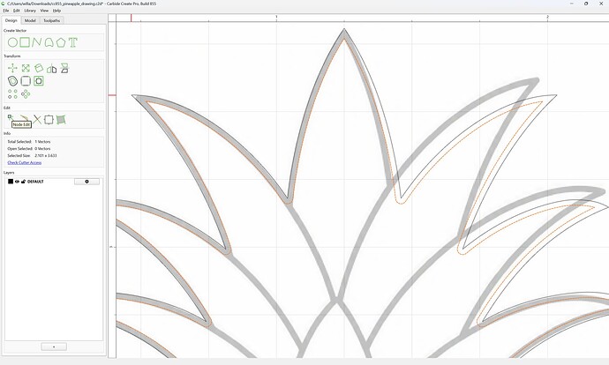Open the Warp vectors tool

click(x=61, y=120)
